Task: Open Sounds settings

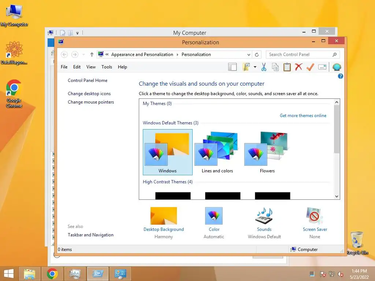Action: click(x=264, y=223)
